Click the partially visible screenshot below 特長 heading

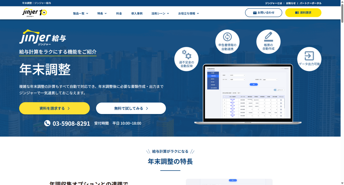click(x=229, y=182)
